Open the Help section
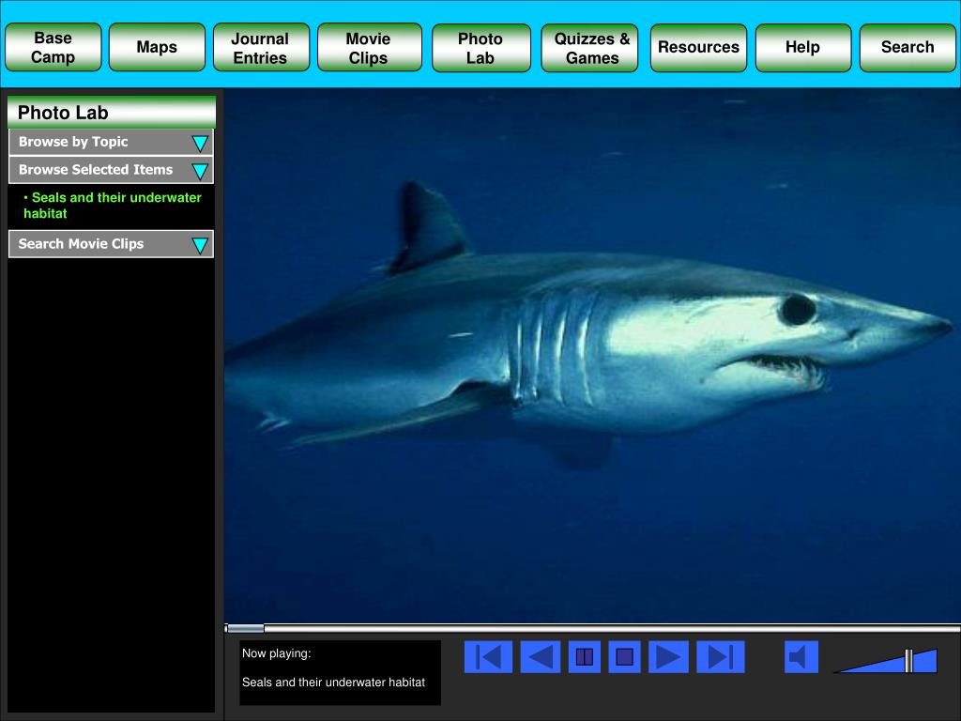This screenshot has height=721, width=961. tap(803, 48)
